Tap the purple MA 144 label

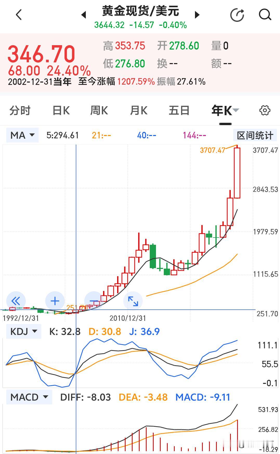194,135
